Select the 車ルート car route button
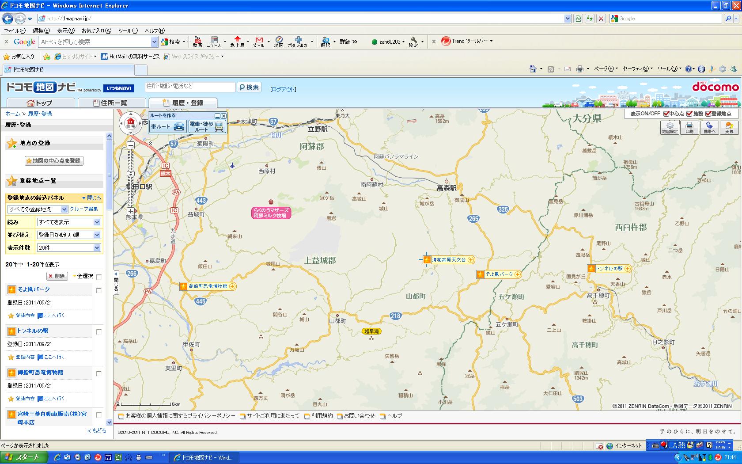The image size is (742, 464). point(167,126)
